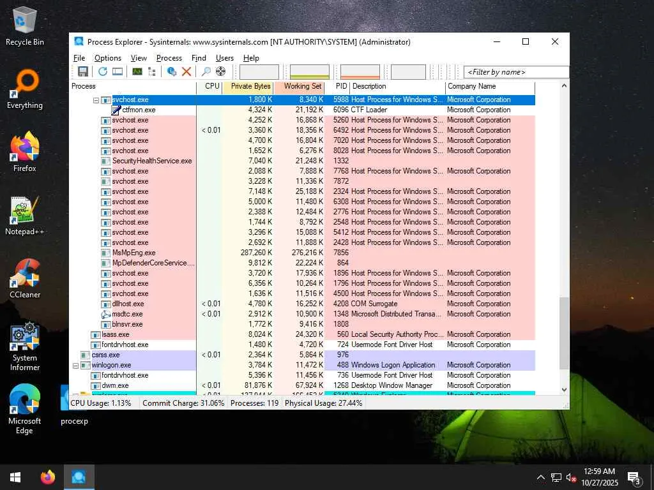Click scrollbar up arrow in process list

[x=565, y=86]
